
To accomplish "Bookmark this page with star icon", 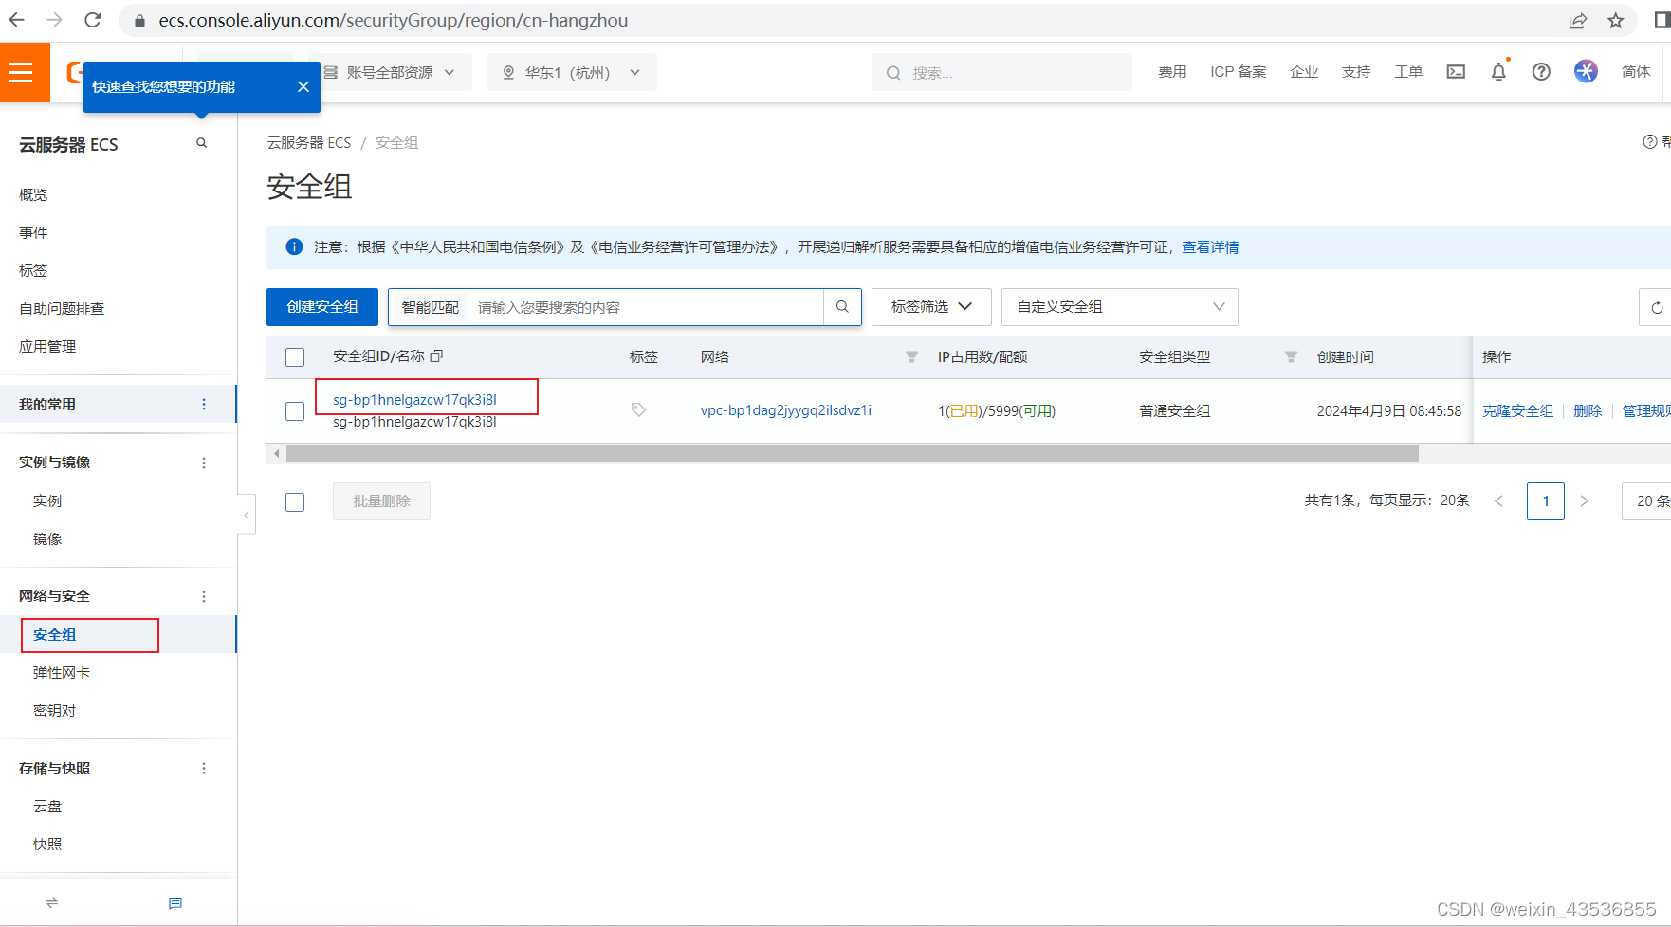I will pyautogui.click(x=1616, y=20).
